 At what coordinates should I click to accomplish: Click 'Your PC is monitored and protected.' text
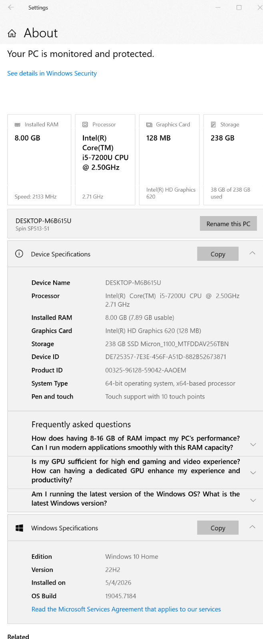[81, 54]
